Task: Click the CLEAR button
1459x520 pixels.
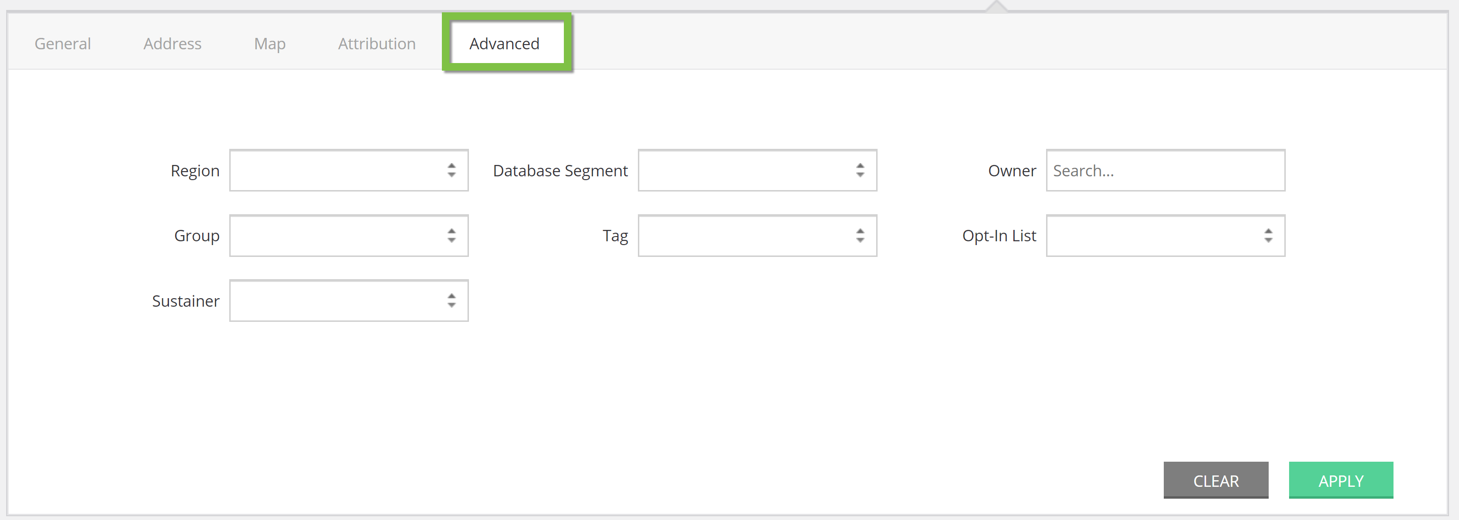Action: (x=1216, y=480)
